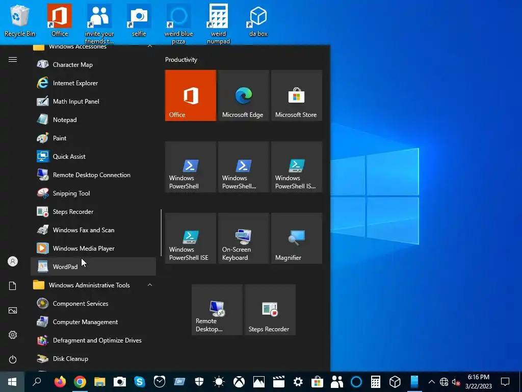Screen dimensions: 522x392
Task: Click the Start menu app list scrollbar
Action: pyautogui.click(x=161, y=233)
